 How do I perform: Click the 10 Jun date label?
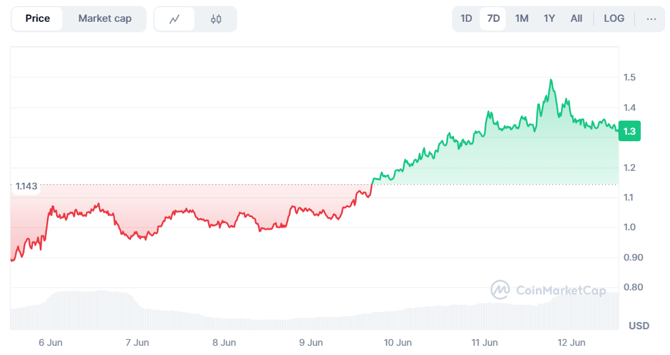click(x=398, y=342)
